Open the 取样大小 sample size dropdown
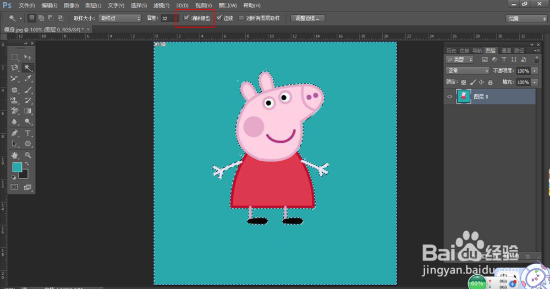The image size is (550, 289). pyautogui.click(x=119, y=18)
